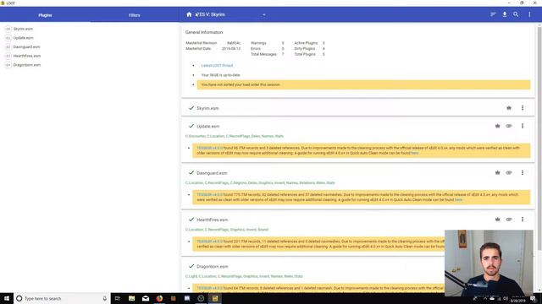Open the TES5Edit link in Dragonborn.esm message
Viewport: 542px width, 304px height.
(209, 288)
